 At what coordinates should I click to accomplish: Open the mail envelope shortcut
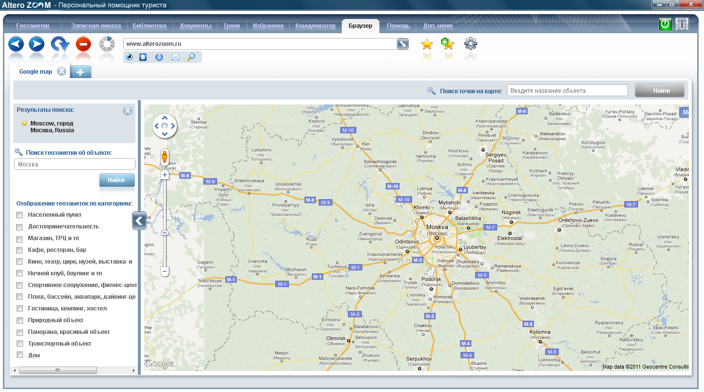click(x=176, y=57)
